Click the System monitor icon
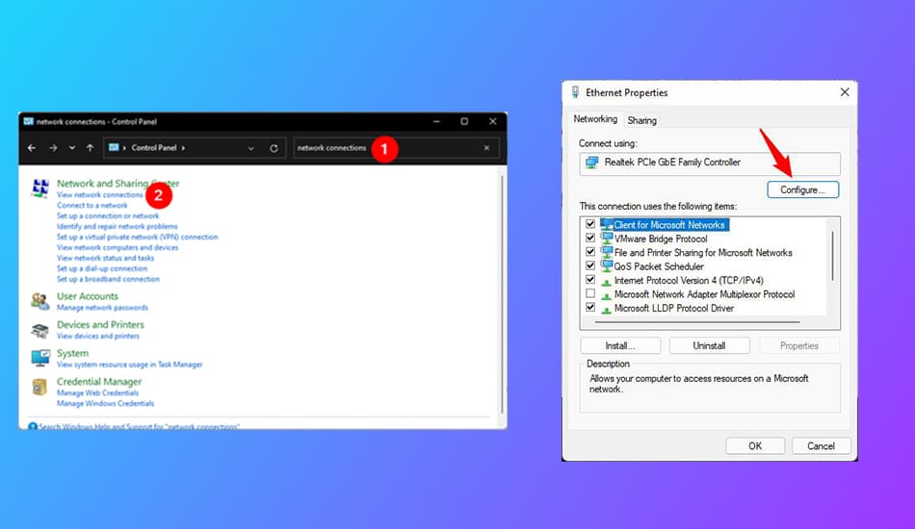Viewport: 915px width, 529px height. coord(40,358)
